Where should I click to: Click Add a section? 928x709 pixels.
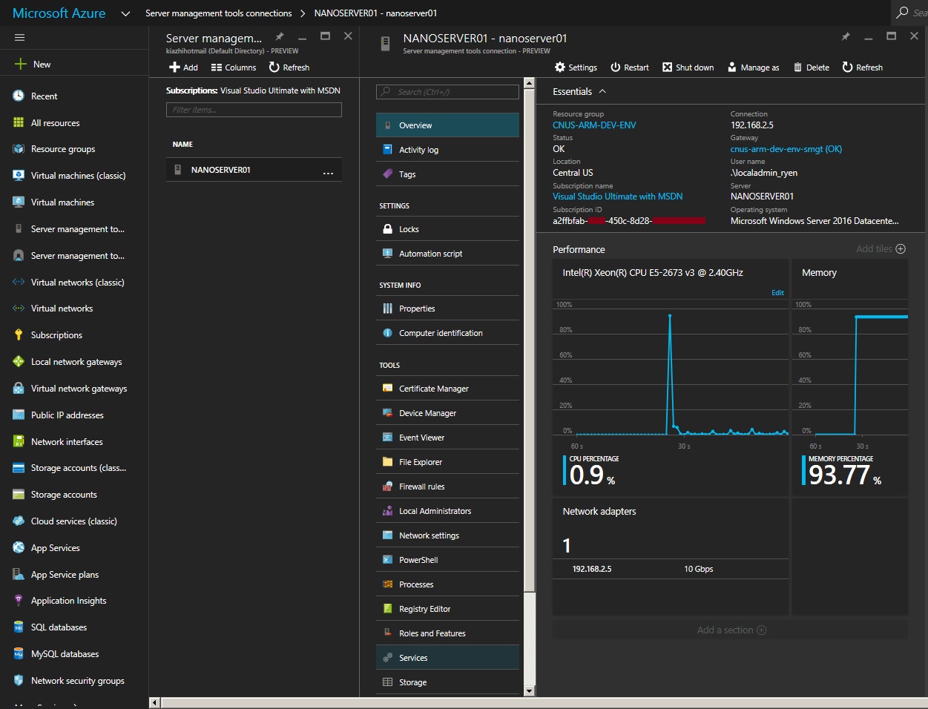click(x=731, y=630)
